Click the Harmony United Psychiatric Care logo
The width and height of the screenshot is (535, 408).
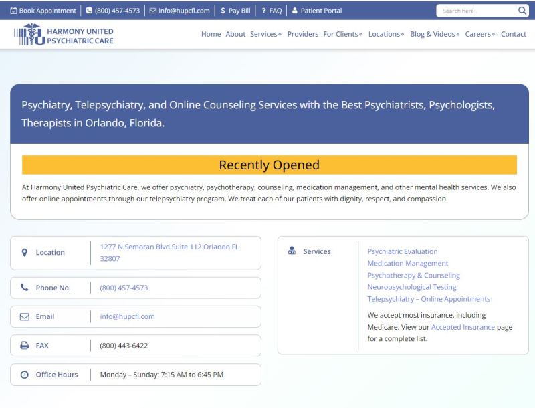pyautogui.click(x=64, y=35)
